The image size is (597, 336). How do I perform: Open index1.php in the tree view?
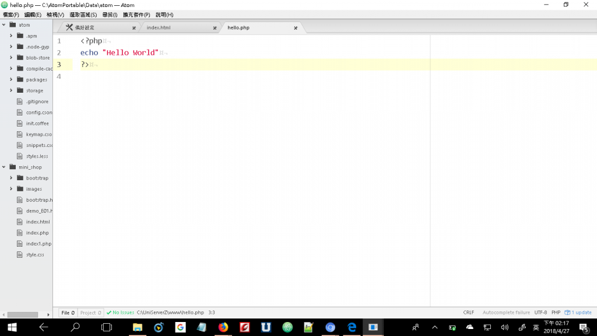(38, 243)
